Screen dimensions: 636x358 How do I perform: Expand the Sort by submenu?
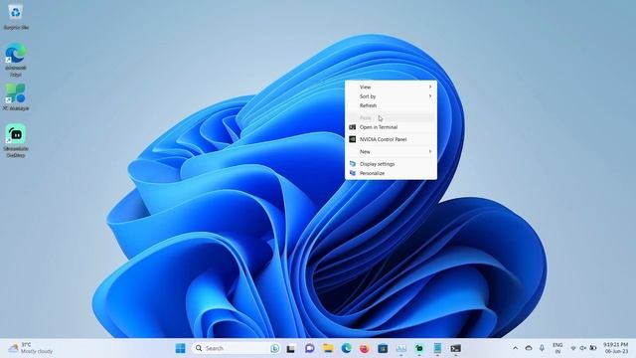(391, 96)
